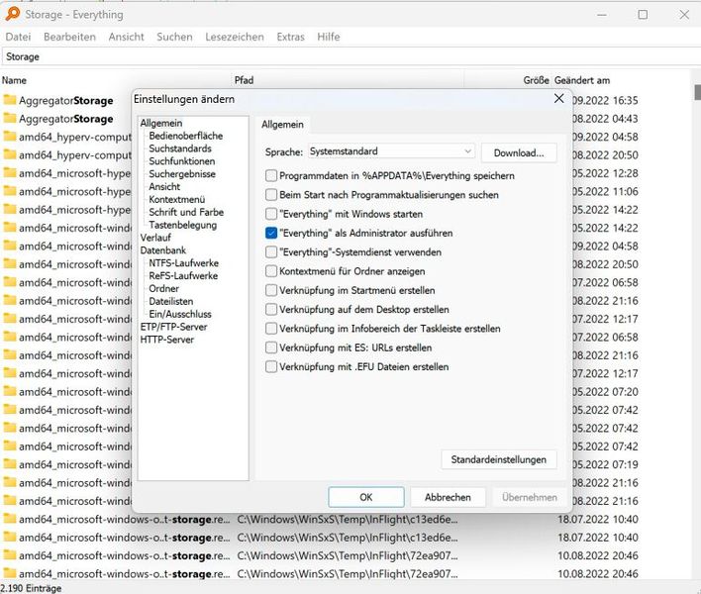
Task: Click the Download... button
Action: coord(519,152)
